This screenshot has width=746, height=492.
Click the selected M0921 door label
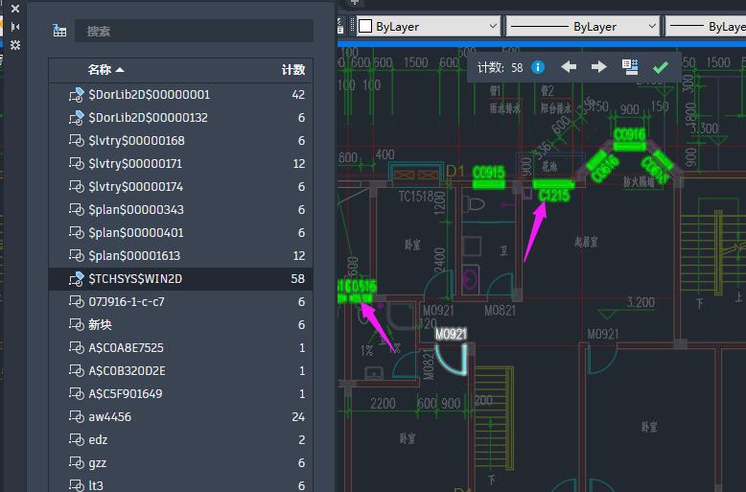pyautogui.click(x=451, y=334)
